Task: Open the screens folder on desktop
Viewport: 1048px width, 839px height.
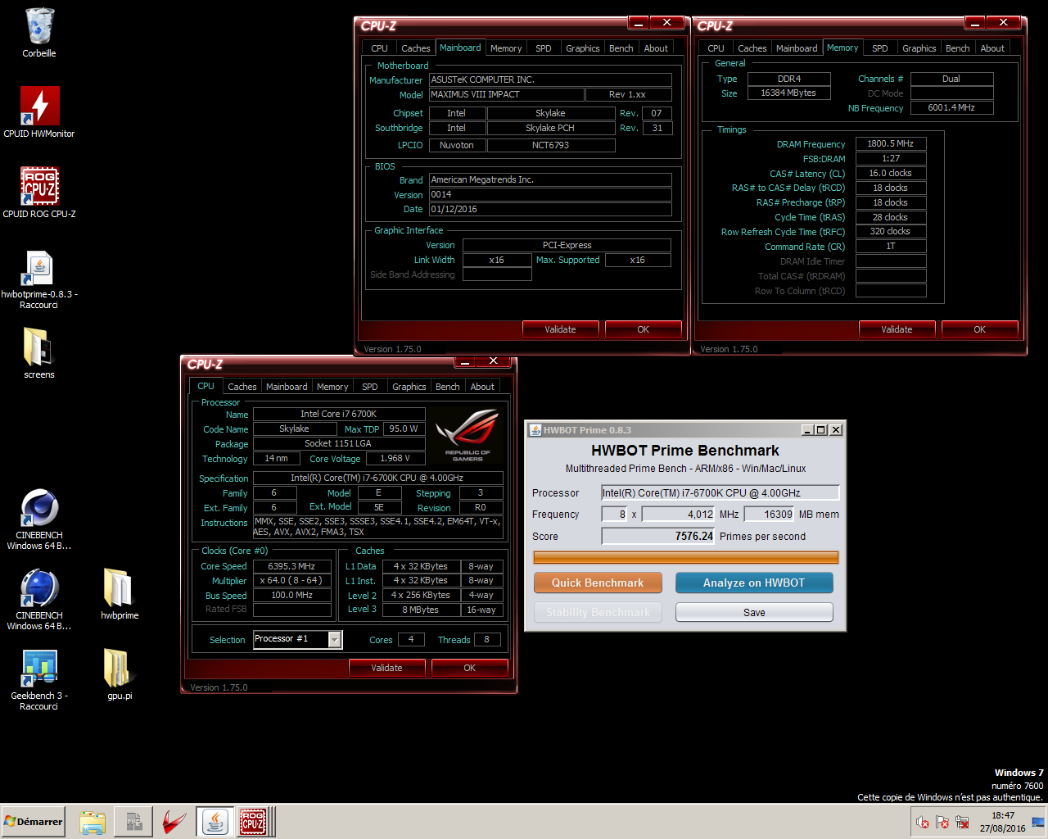Action: click(x=39, y=352)
